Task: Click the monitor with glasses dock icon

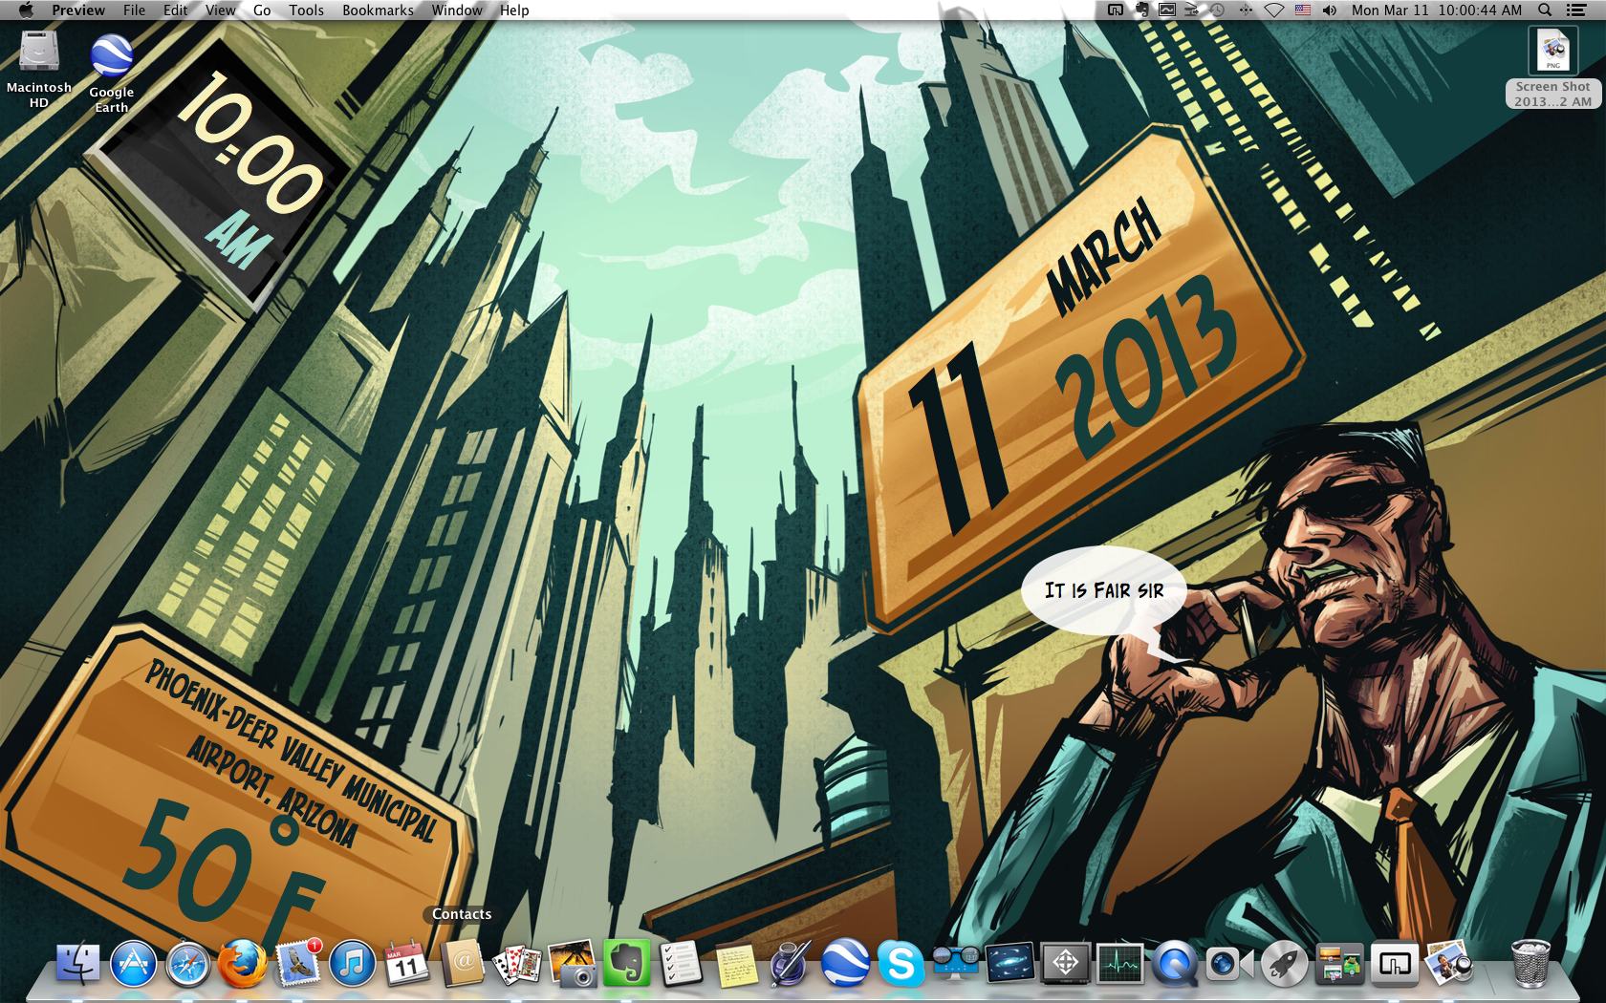Action: coord(956,964)
